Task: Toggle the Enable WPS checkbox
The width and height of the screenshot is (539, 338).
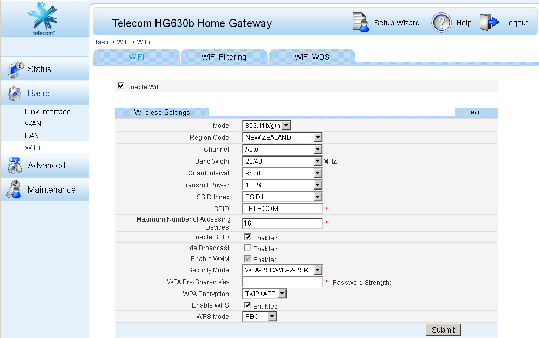Action: pos(248,305)
